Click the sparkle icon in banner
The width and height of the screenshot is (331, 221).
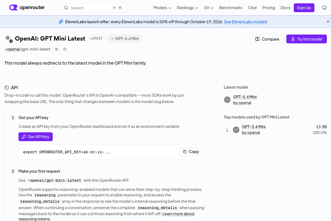pyautogui.click(x=61, y=22)
